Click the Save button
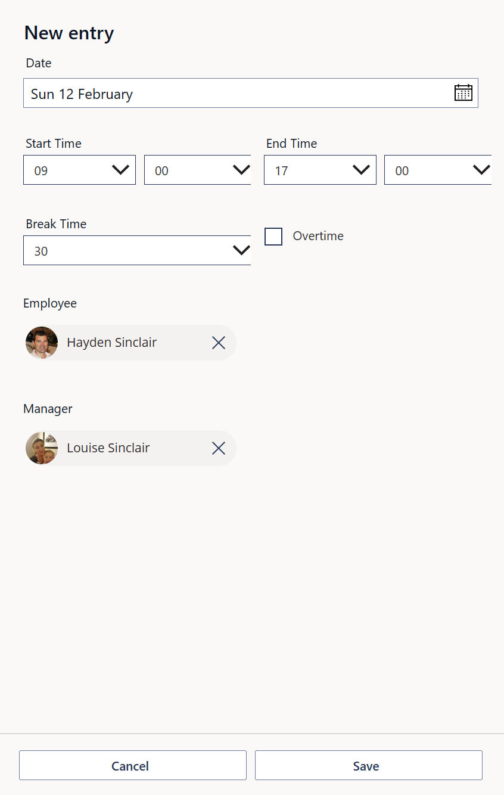The height and width of the screenshot is (795, 504). coord(368,766)
